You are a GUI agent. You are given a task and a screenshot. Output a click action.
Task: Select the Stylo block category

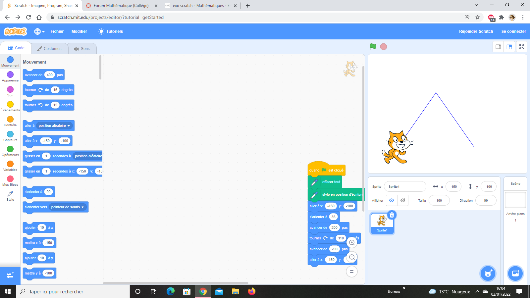coord(10,195)
